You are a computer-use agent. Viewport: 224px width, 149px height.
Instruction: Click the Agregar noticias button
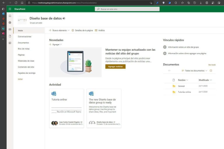point(115,67)
